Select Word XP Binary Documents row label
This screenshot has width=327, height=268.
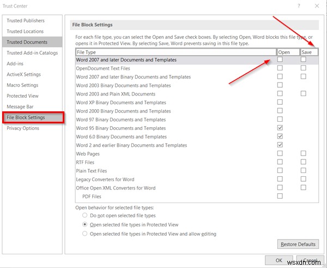(121, 103)
